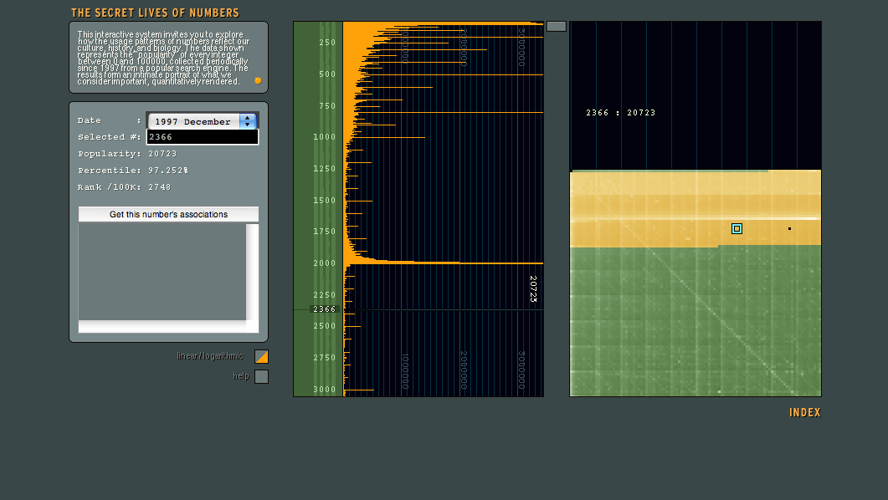The image size is (888, 500).
Task: Click the 2366 marker on the histogram axis
Action: tap(324, 309)
